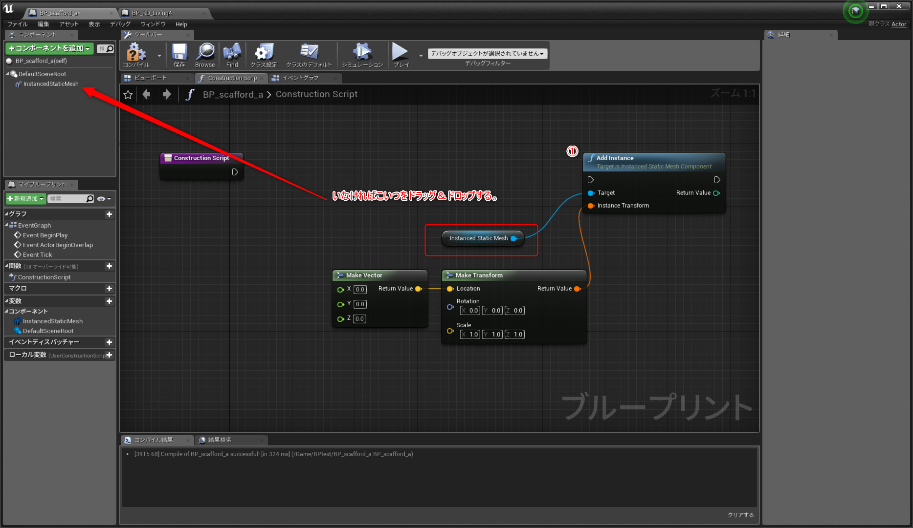Collapse the 関数 functions section
Image resolution: width=913 pixels, height=528 pixels.
(6, 266)
